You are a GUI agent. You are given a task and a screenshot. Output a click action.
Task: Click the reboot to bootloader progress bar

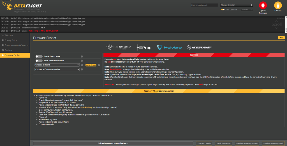point(113,143)
